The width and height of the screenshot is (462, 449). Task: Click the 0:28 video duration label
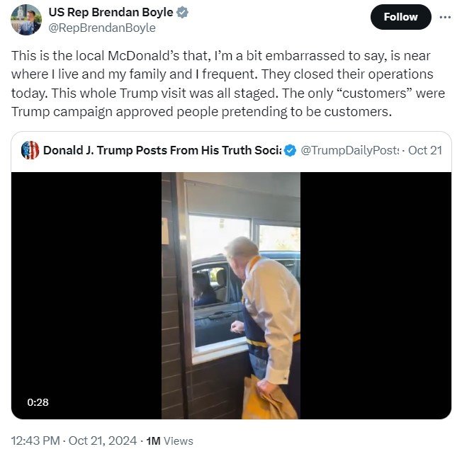(38, 402)
